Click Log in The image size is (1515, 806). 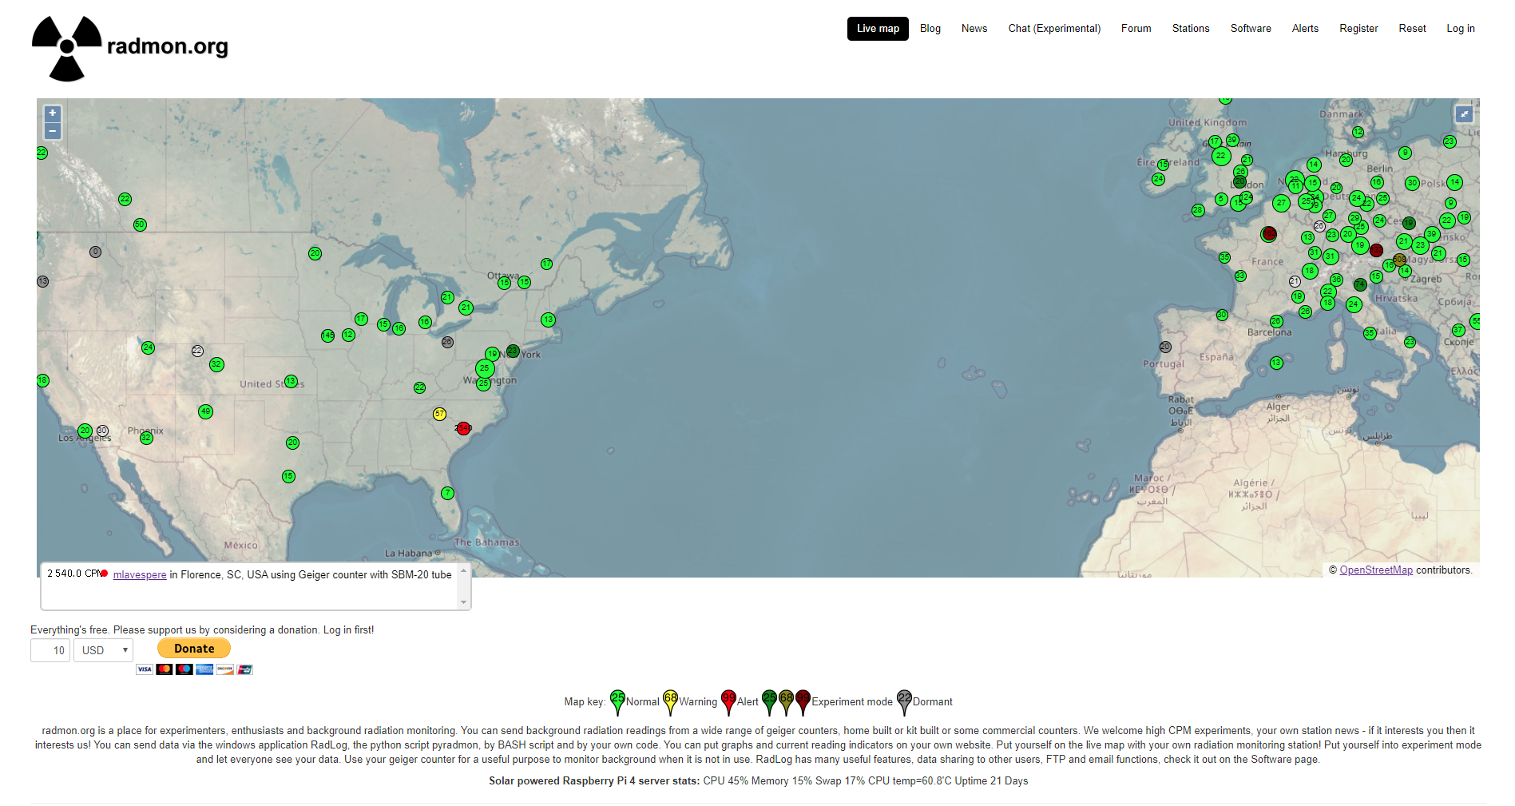click(1461, 28)
